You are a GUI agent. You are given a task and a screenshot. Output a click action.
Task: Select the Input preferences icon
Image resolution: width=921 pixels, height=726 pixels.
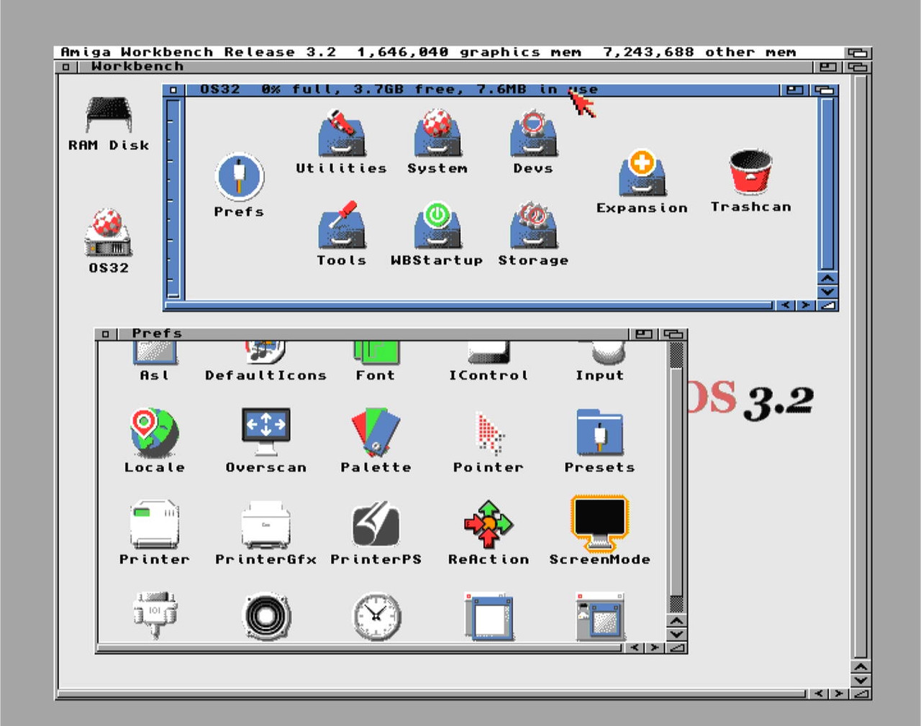pos(608,353)
